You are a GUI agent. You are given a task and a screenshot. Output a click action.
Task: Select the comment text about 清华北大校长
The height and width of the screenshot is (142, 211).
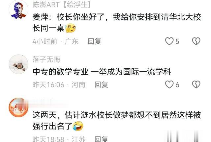coord(117,23)
